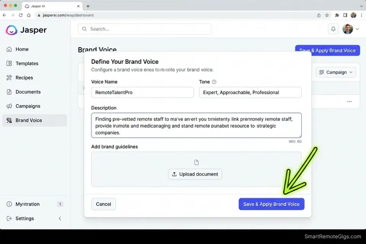The height and width of the screenshot is (244, 366).
Task: Select Brand Voice in the sidebar
Action: 29,120
